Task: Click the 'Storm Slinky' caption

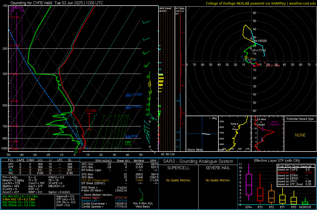Action: tap(195, 150)
